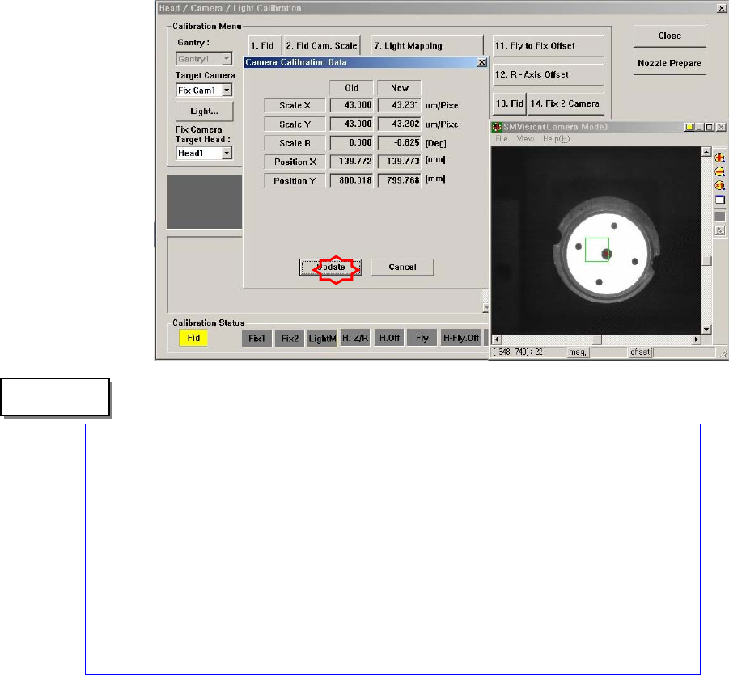This screenshot has height=675, width=729.
Task: Click the SMVision horizontal scrollbar left arrow
Action: pos(497,340)
